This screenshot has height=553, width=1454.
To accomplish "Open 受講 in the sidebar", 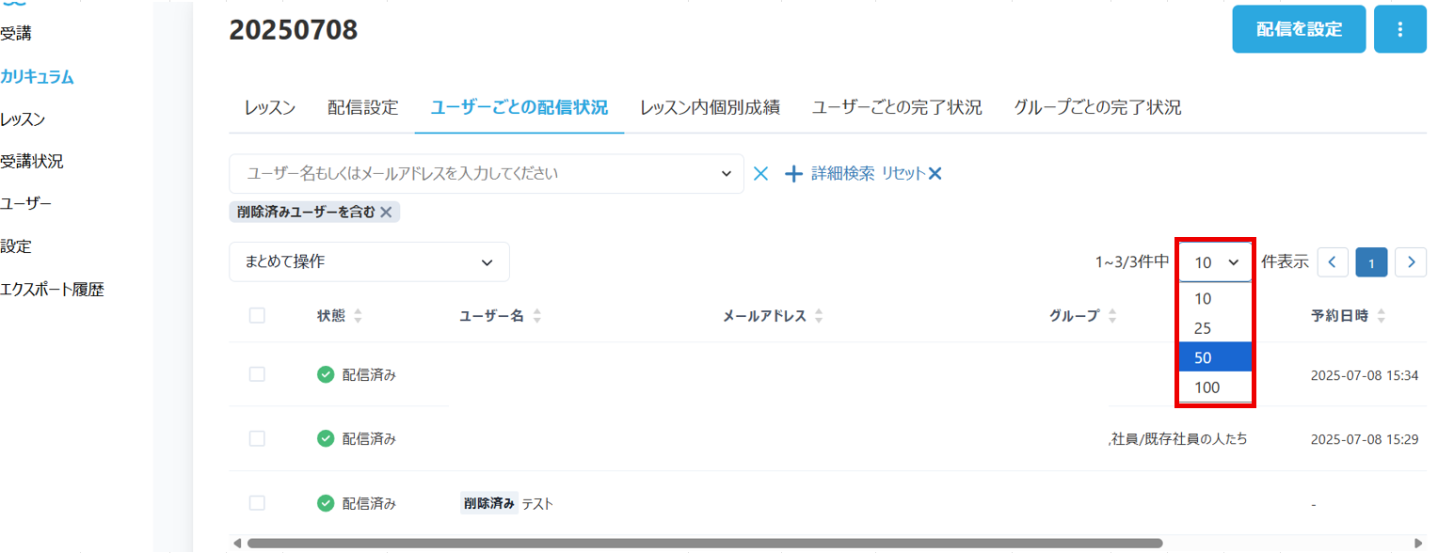I will click(x=16, y=34).
